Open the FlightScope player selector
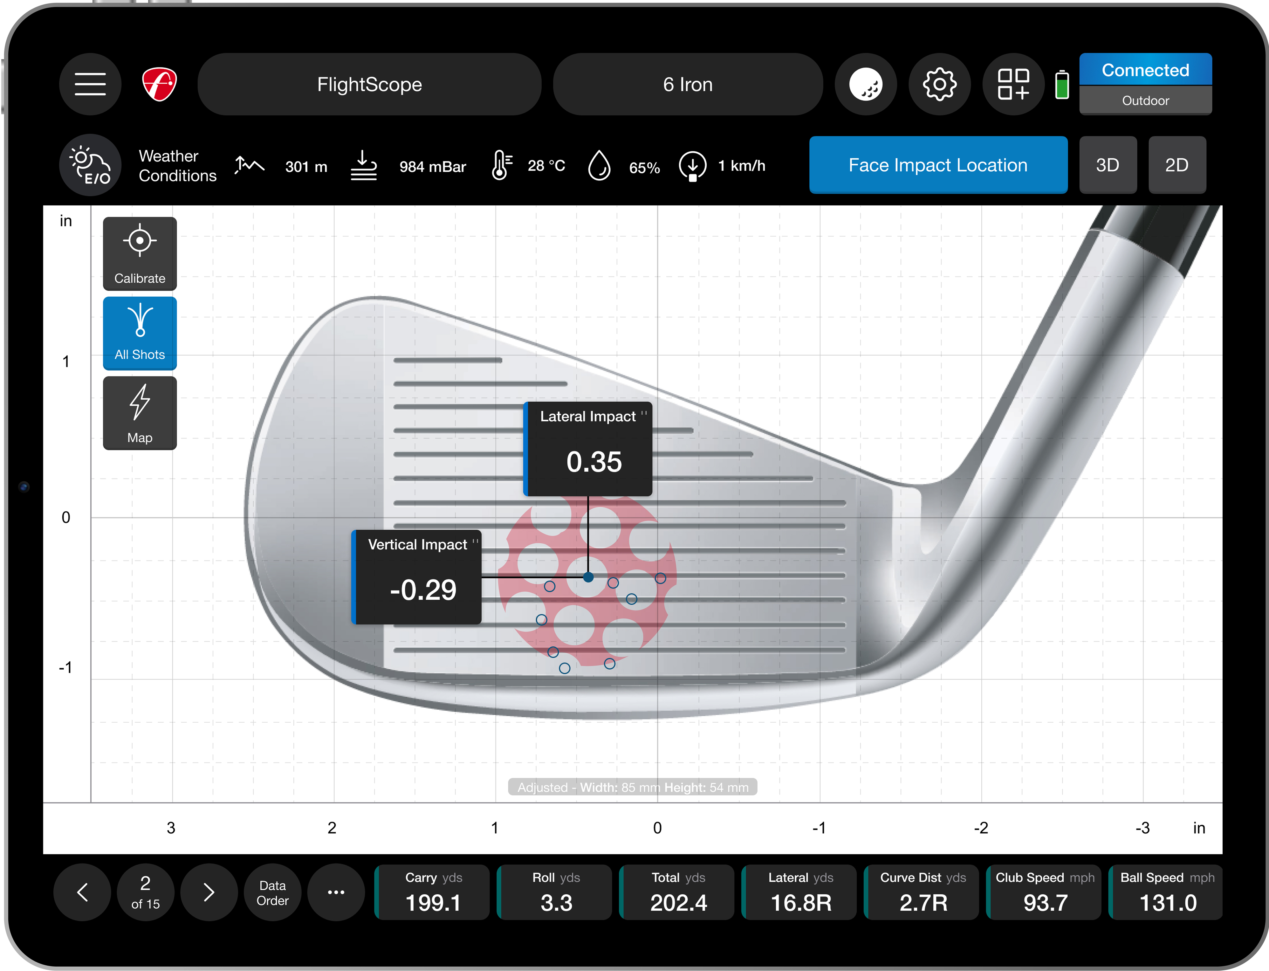 click(x=369, y=84)
